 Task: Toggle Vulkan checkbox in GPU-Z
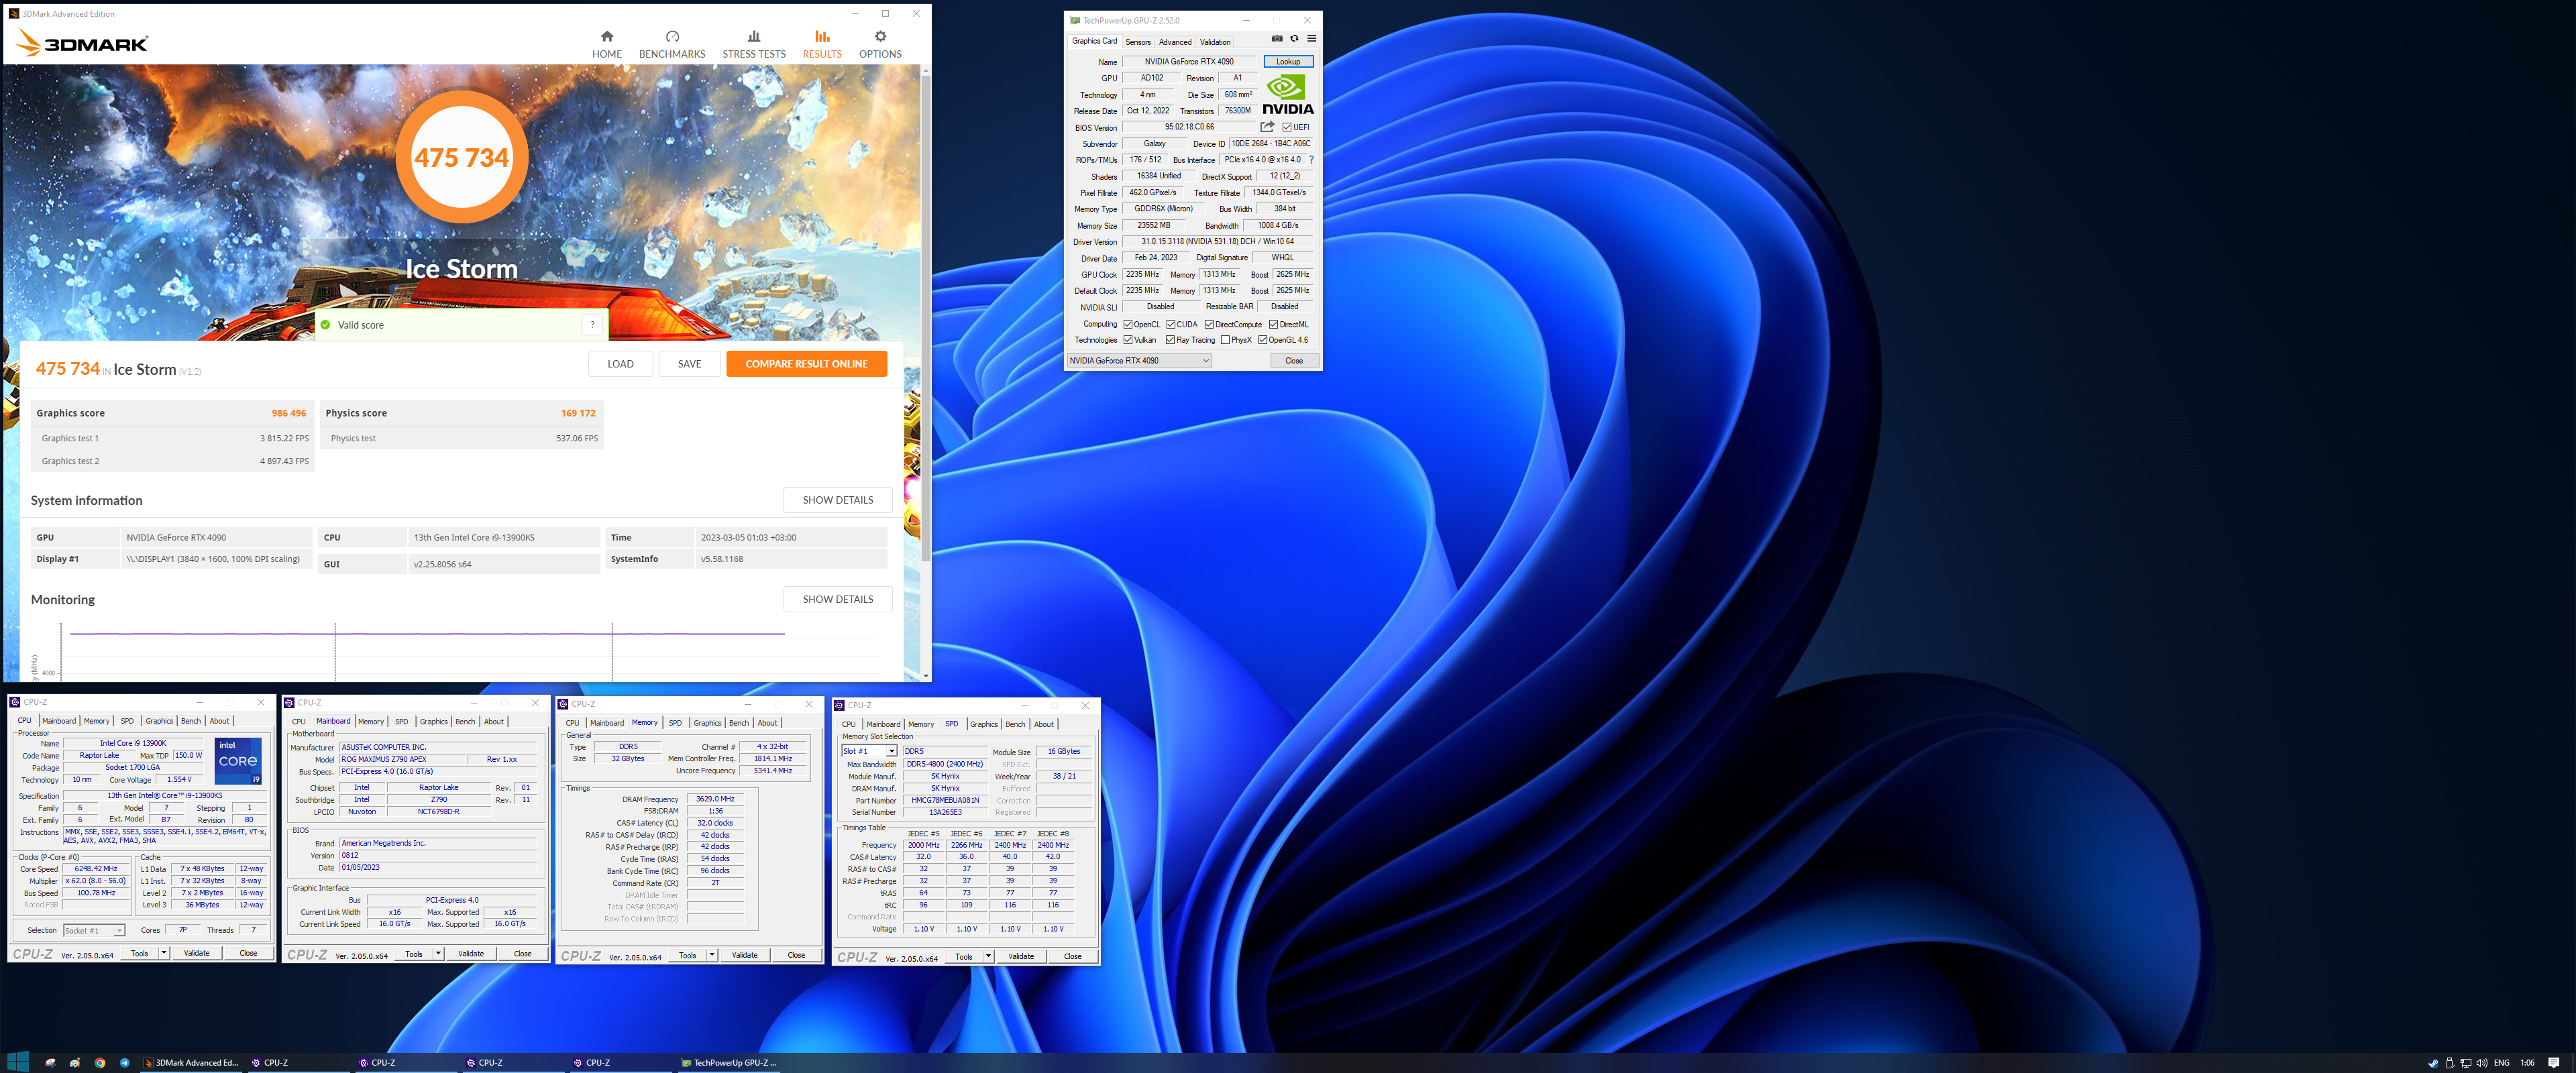[1128, 340]
